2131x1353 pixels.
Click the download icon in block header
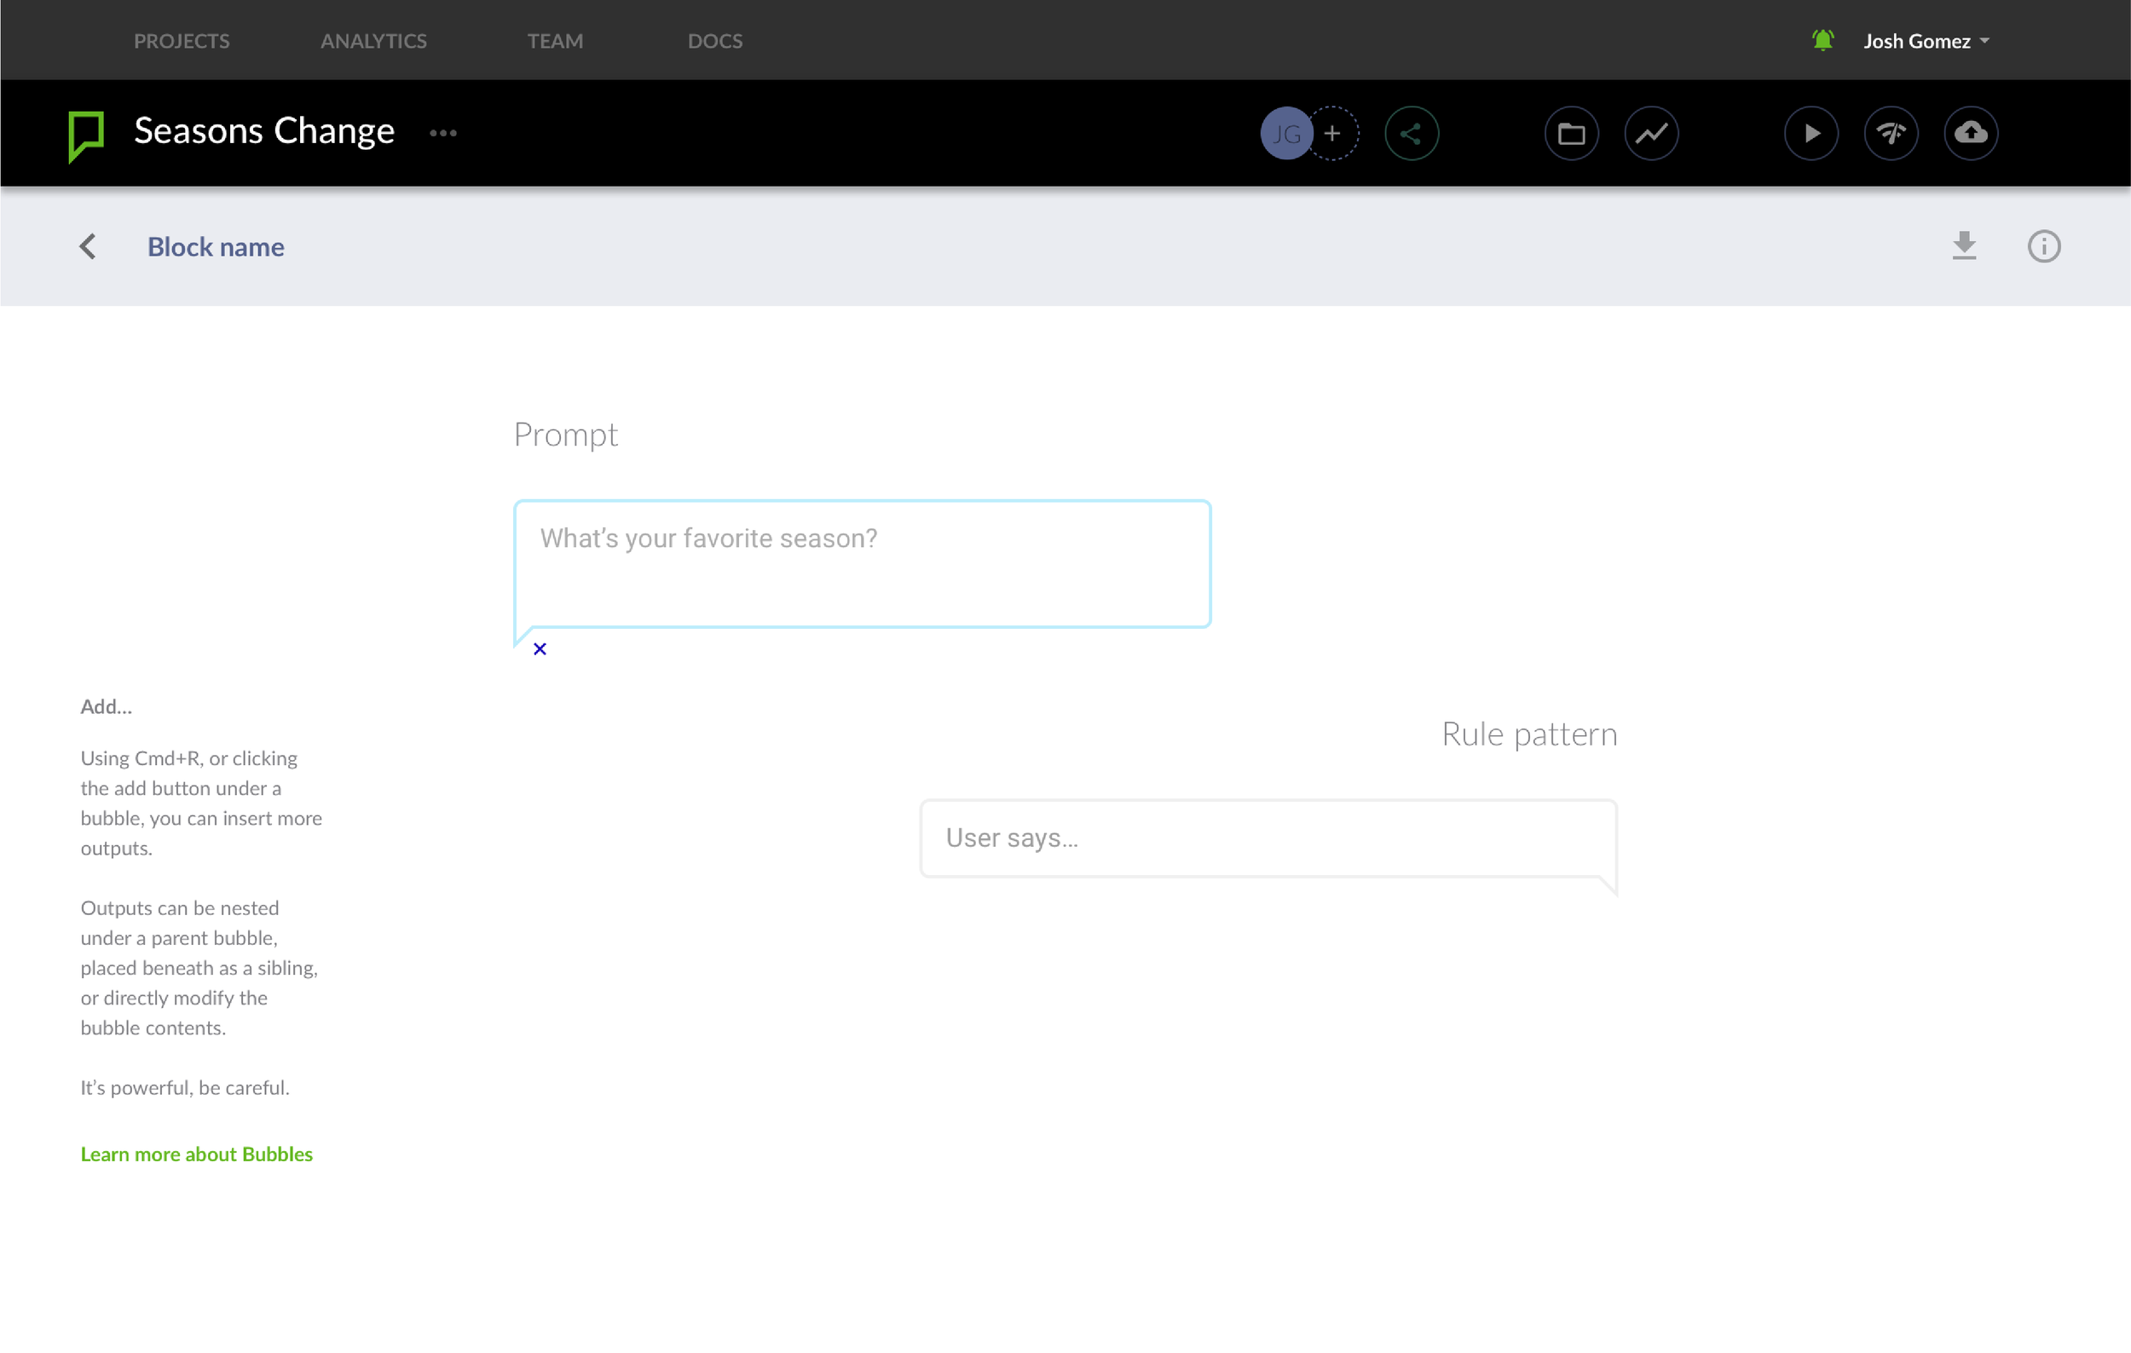[1964, 246]
